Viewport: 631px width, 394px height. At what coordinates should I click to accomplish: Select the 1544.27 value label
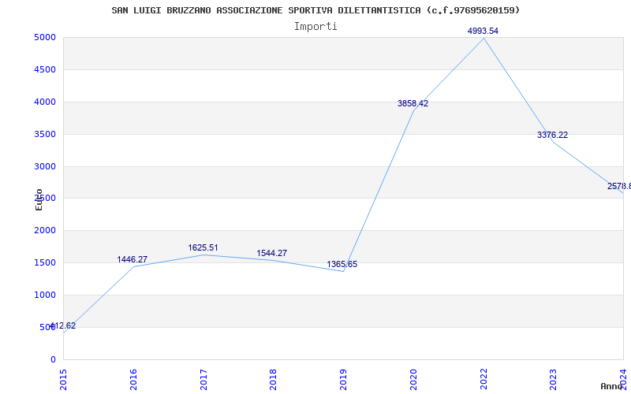coord(272,253)
